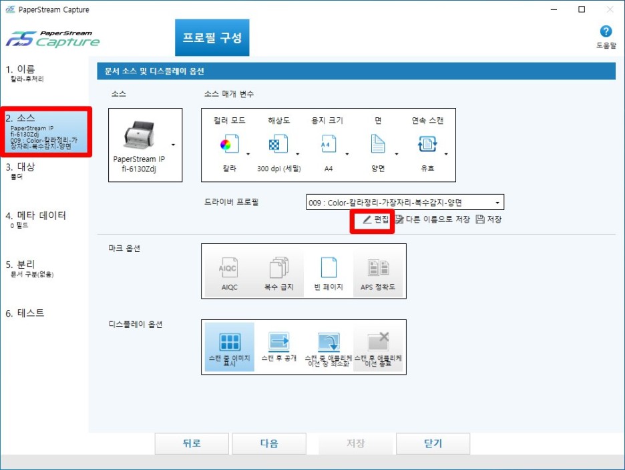Click the 해상도 resolution icon
This screenshot has height=470, width=625.
[278, 143]
